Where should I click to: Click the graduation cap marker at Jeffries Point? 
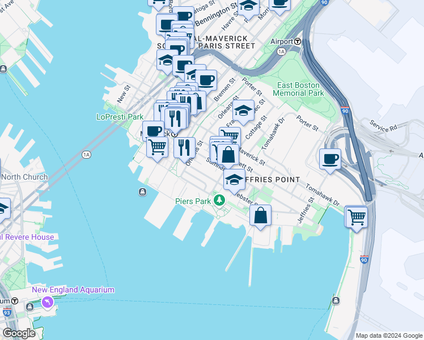coord(234,181)
